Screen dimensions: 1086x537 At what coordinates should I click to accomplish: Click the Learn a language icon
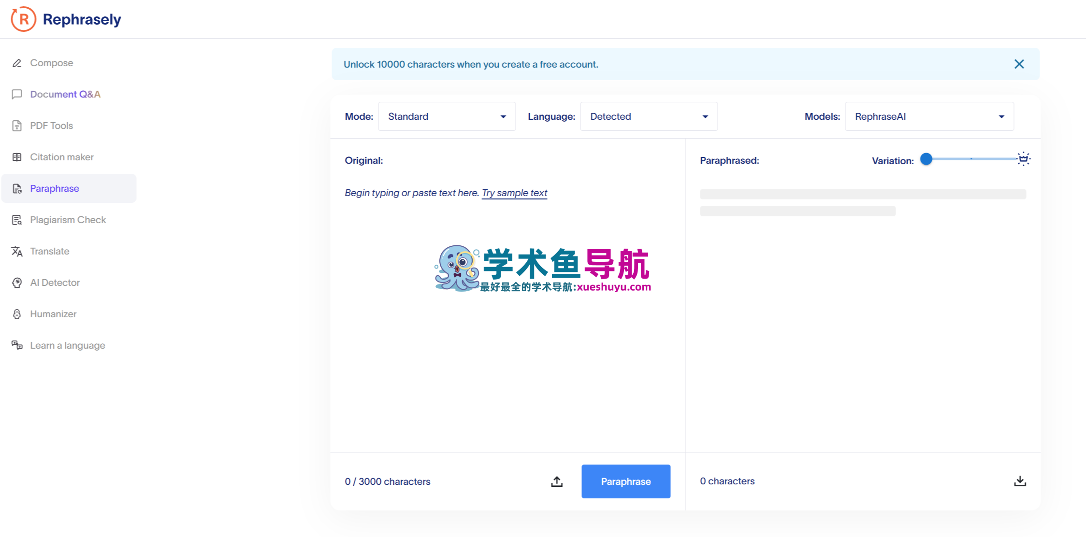click(x=17, y=345)
